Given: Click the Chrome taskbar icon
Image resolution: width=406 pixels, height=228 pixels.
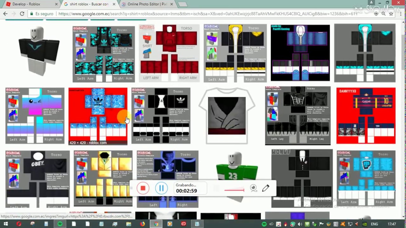Looking at the screenshot, I should point(156,224).
